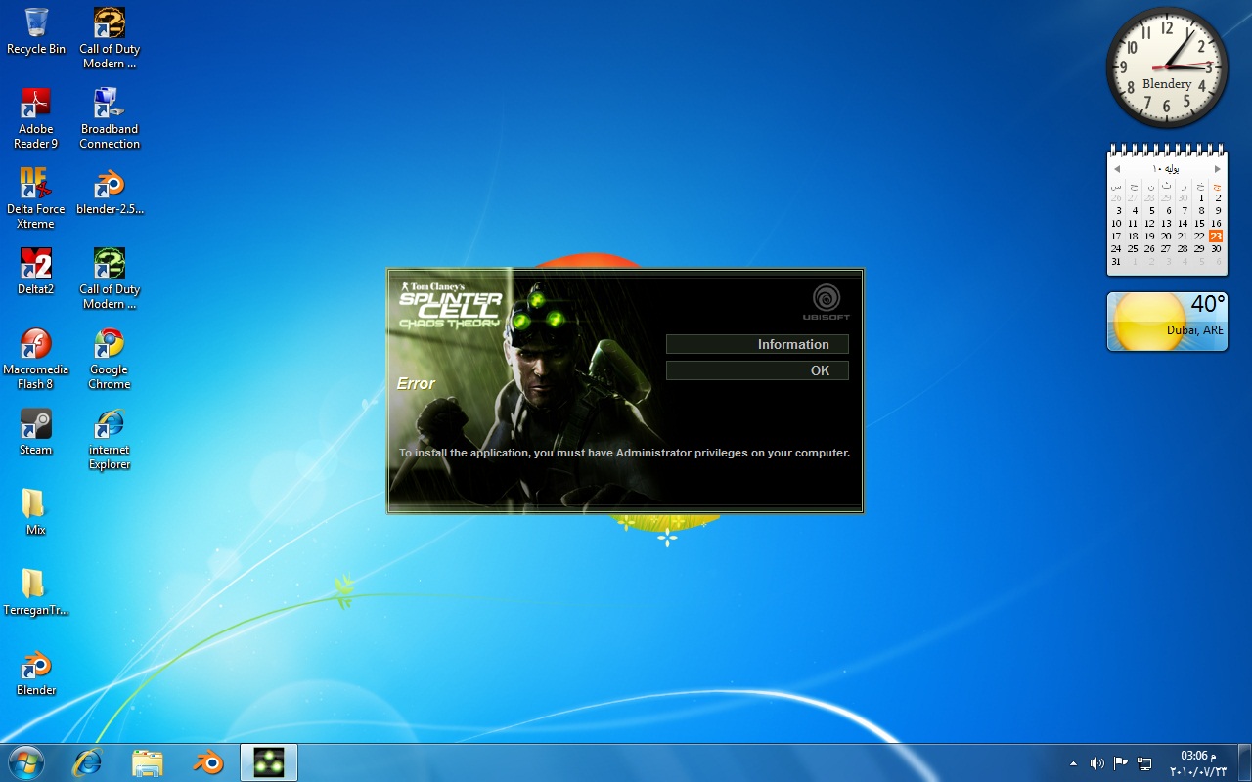Launch Internet Explorer from the taskbar
This screenshot has height=782, width=1252.
coord(87,762)
